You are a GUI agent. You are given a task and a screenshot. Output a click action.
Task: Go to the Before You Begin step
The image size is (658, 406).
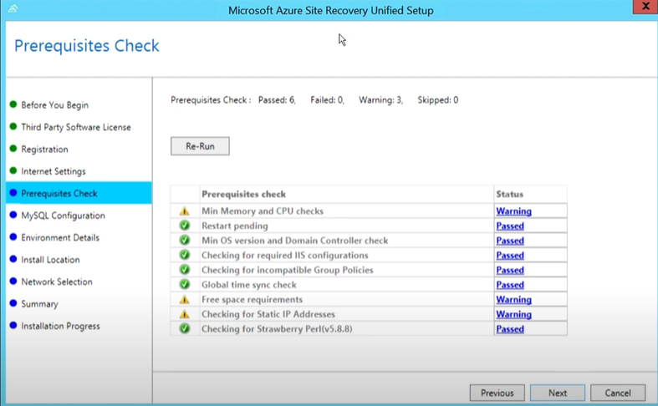55,105
